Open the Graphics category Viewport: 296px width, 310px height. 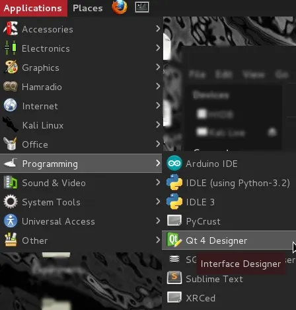click(x=81, y=68)
